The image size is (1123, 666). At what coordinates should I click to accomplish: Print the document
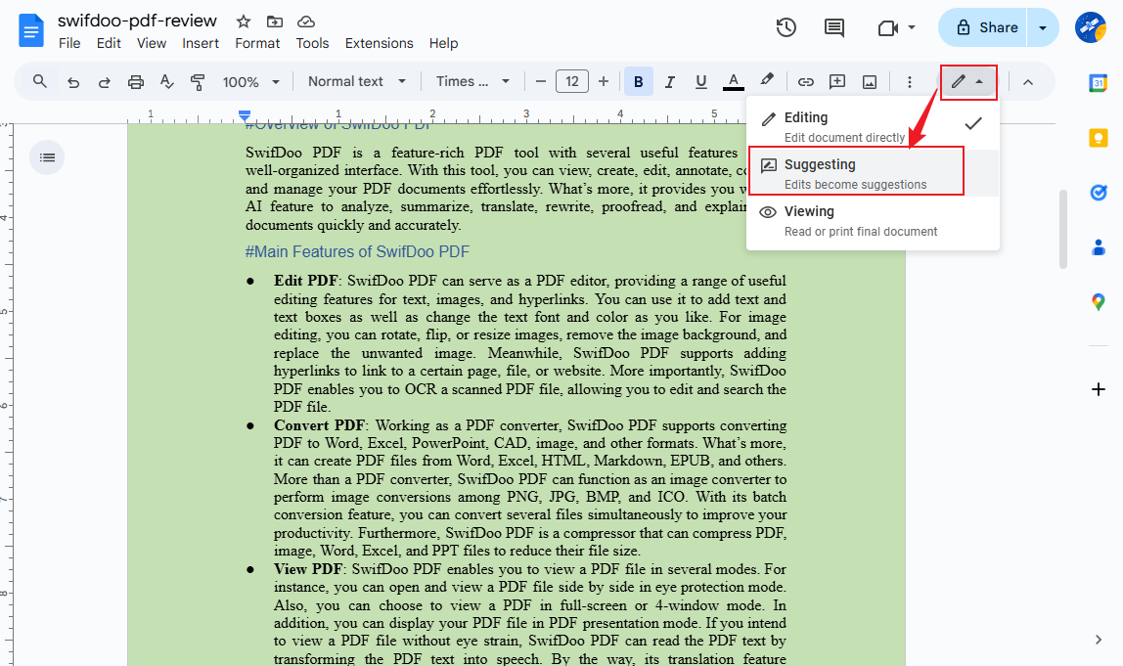pos(135,82)
